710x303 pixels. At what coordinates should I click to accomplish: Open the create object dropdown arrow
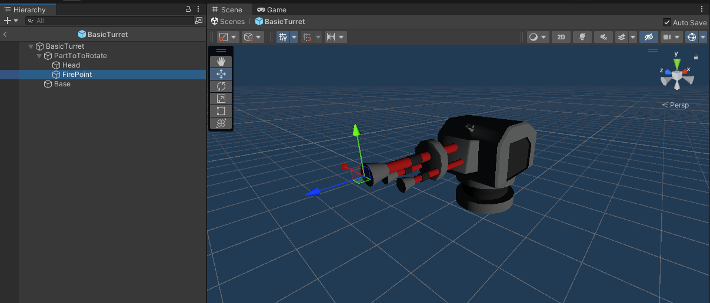click(x=16, y=21)
